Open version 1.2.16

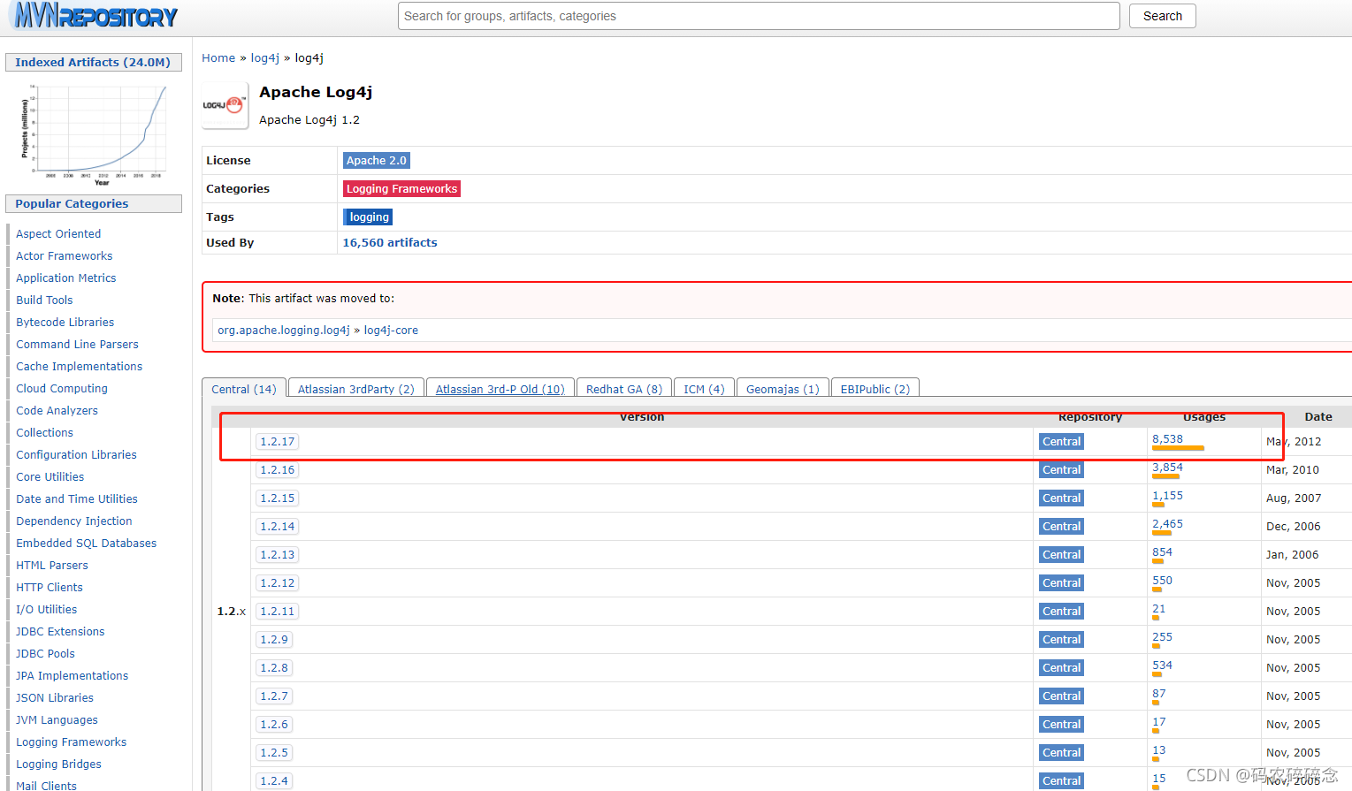click(277, 470)
